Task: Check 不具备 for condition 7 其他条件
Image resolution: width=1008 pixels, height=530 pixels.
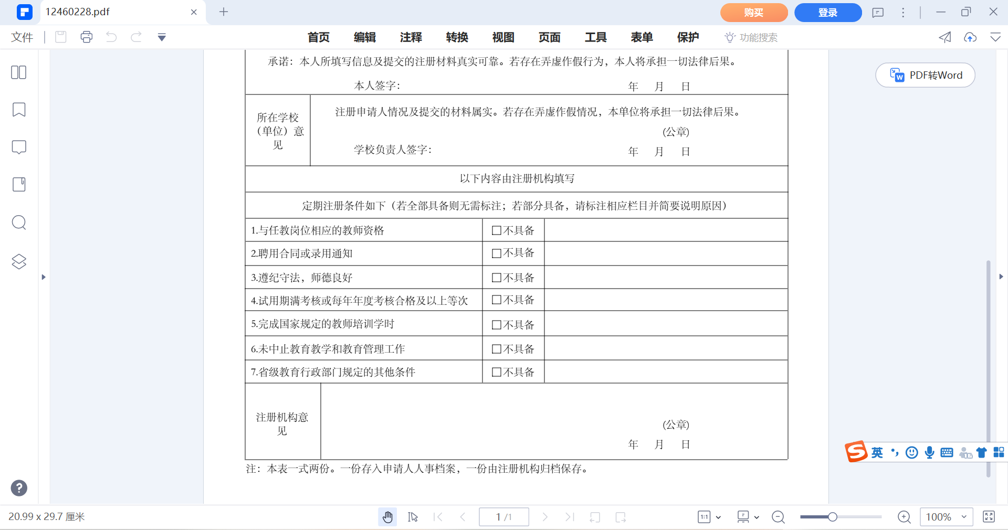Action: 497,372
